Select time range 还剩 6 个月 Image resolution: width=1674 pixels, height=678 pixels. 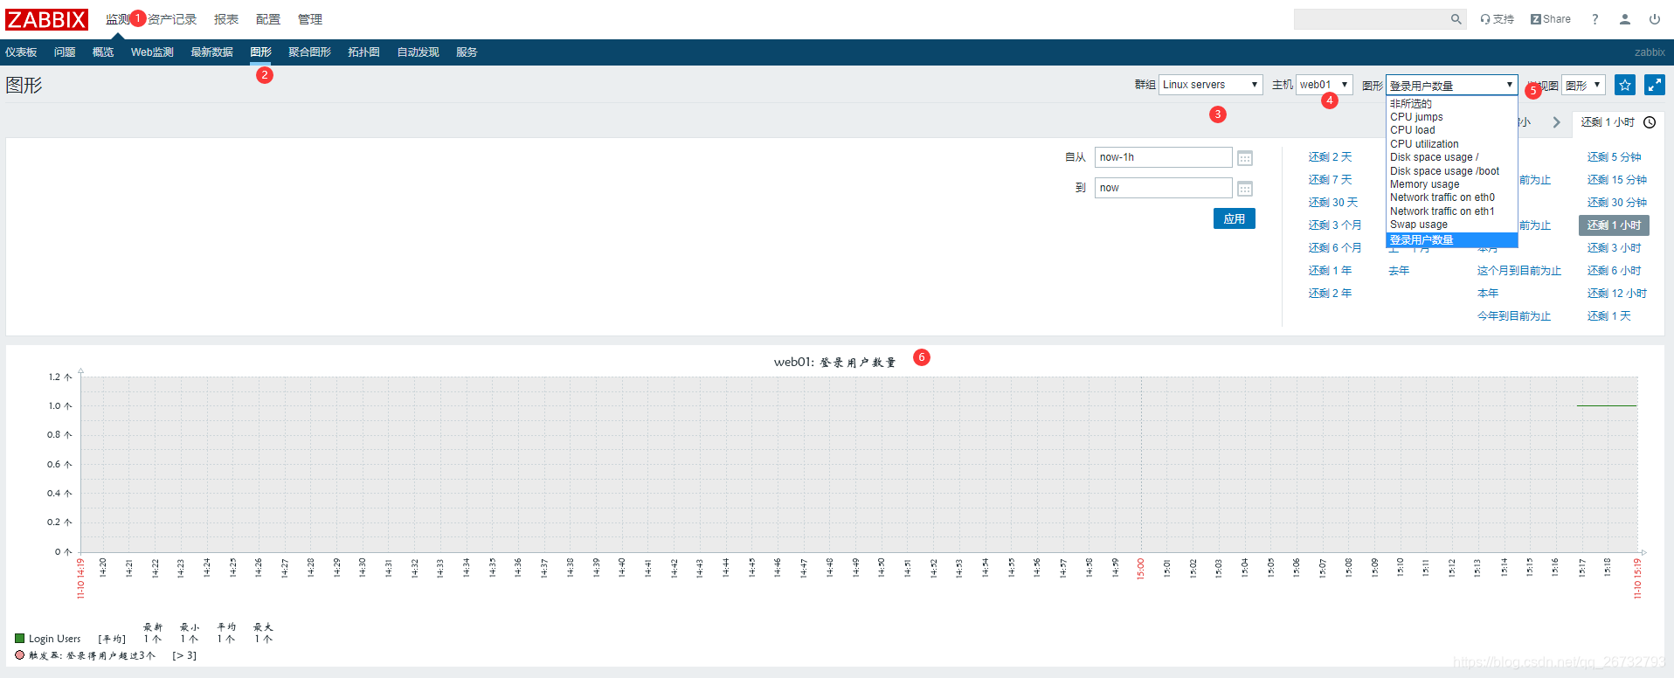click(x=1335, y=248)
